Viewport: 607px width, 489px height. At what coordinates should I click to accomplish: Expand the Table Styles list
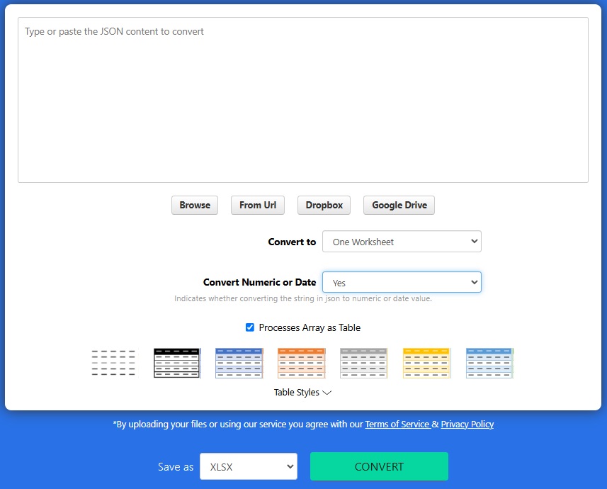tap(302, 392)
